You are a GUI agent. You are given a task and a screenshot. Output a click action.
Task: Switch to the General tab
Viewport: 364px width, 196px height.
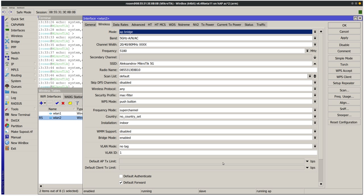90,25
